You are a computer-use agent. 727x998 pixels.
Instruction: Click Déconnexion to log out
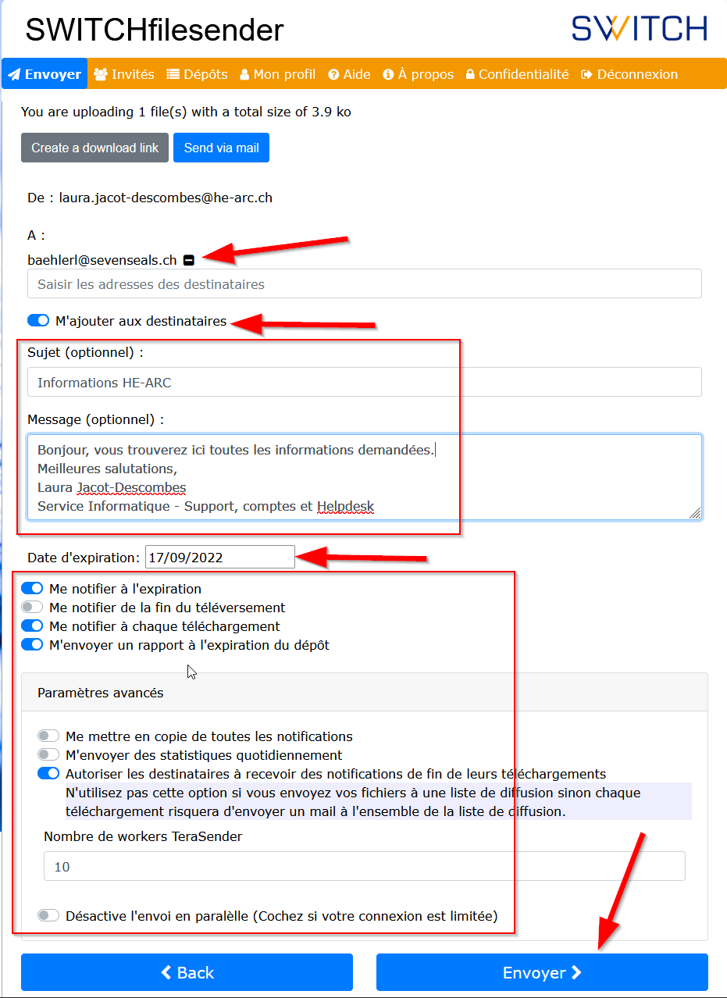[x=629, y=75]
